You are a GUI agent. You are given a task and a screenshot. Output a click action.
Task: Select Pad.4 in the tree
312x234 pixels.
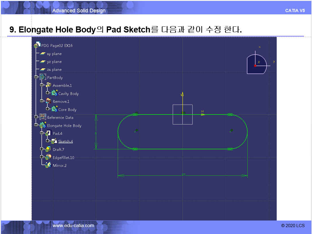(x=57, y=134)
